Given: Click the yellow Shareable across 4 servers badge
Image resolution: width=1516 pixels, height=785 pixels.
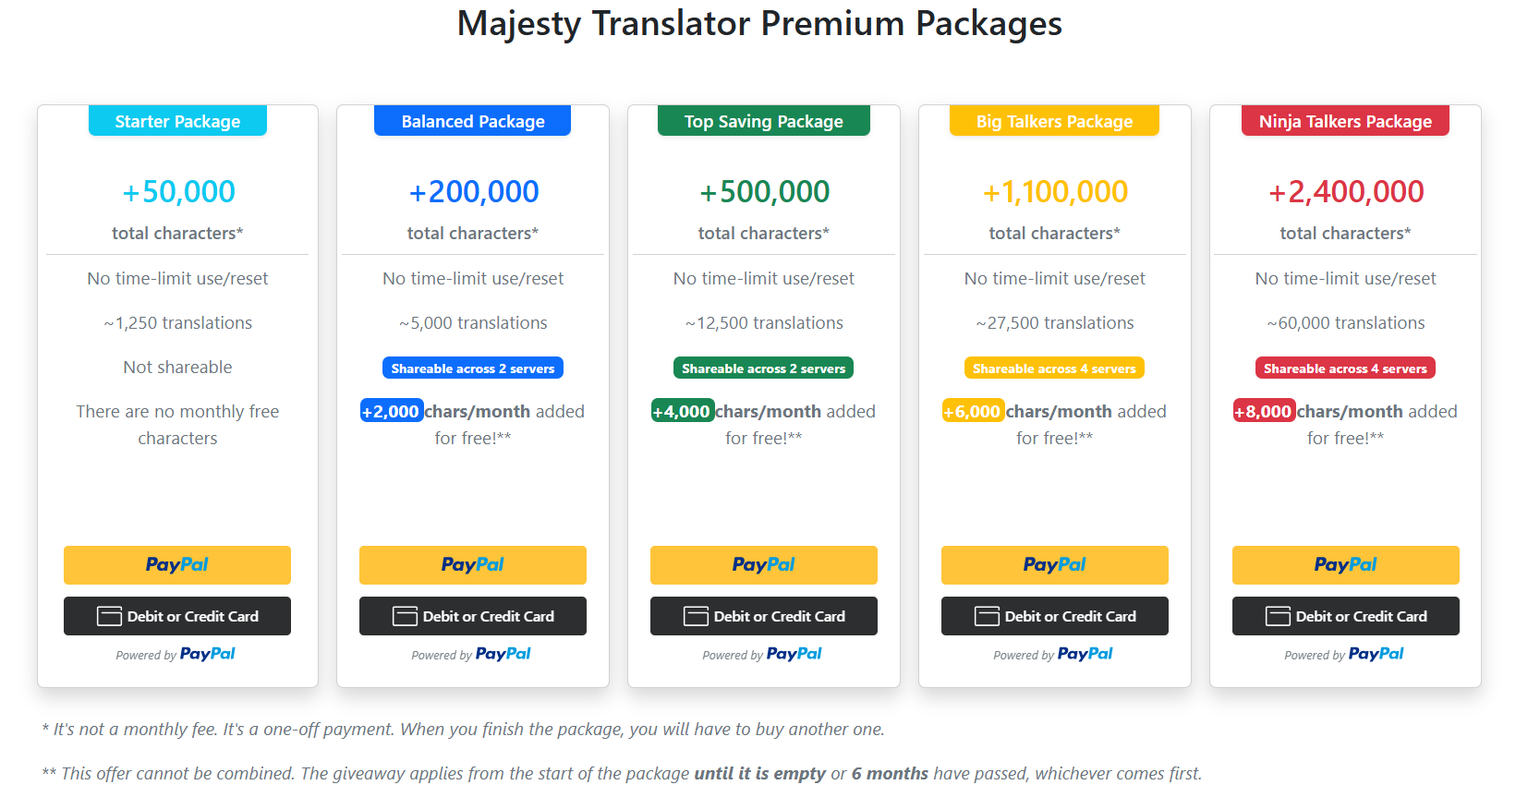Looking at the screenshot, I should (x=1054, y=368).
